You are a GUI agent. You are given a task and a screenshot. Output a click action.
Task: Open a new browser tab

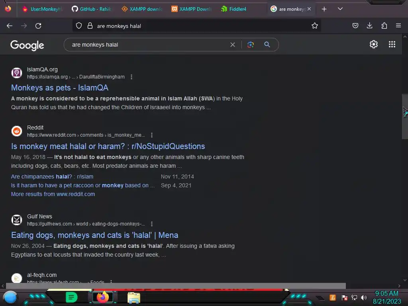tap(324, 9)
